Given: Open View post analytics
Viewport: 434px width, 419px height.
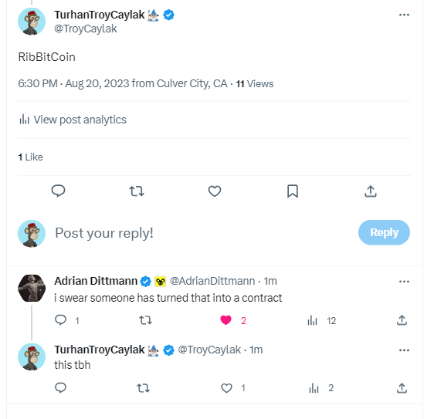Looking at the screenshot, I should [73, 120].
